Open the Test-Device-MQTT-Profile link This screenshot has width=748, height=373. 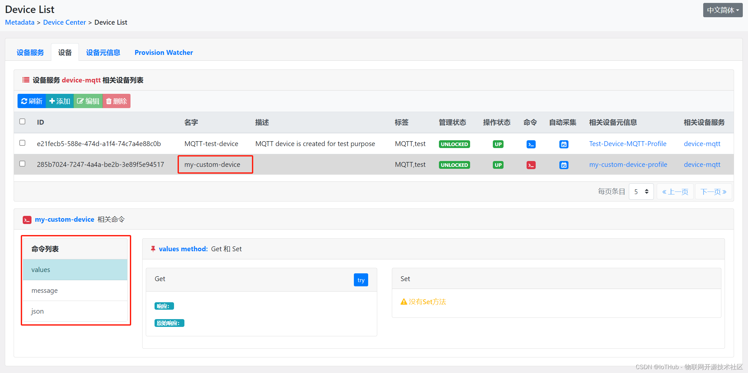click(x=628, y=144)
